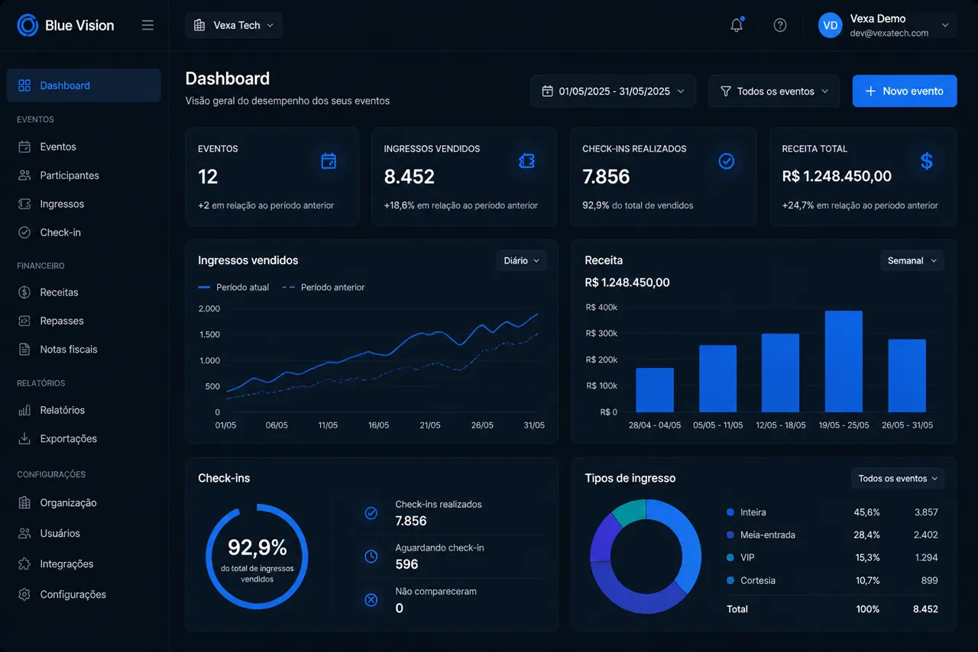Open the notifications bell icon
The height and width of the screenshot is (652, 978).
coord(737,25)
